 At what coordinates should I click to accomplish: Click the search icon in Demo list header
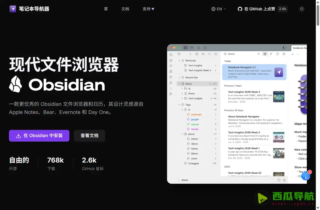[x=258, y=54]
